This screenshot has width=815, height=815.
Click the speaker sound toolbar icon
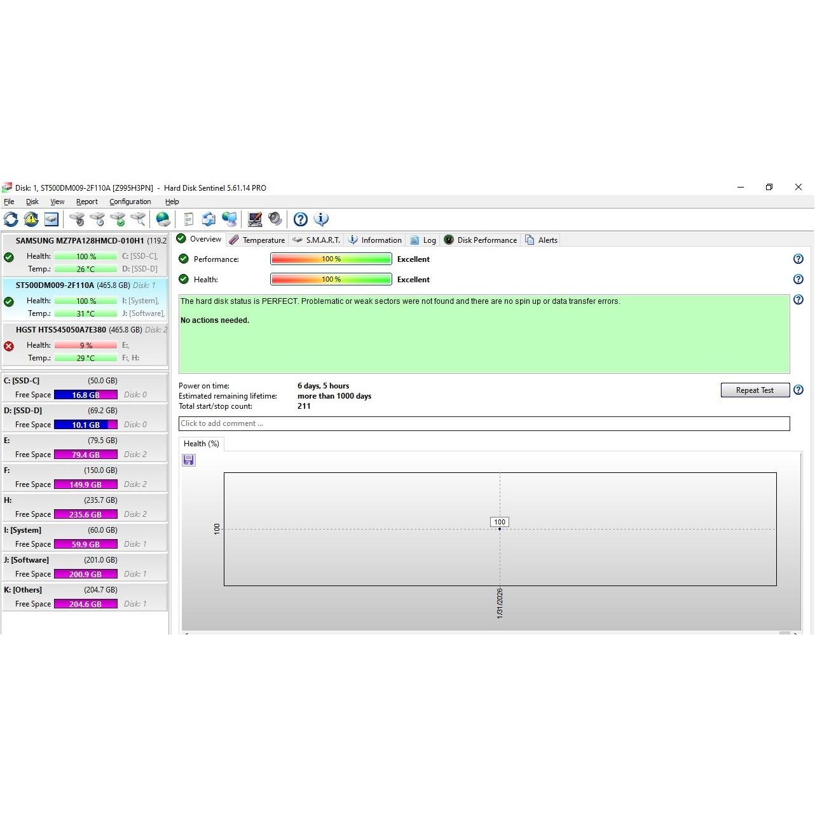[275, 219]
